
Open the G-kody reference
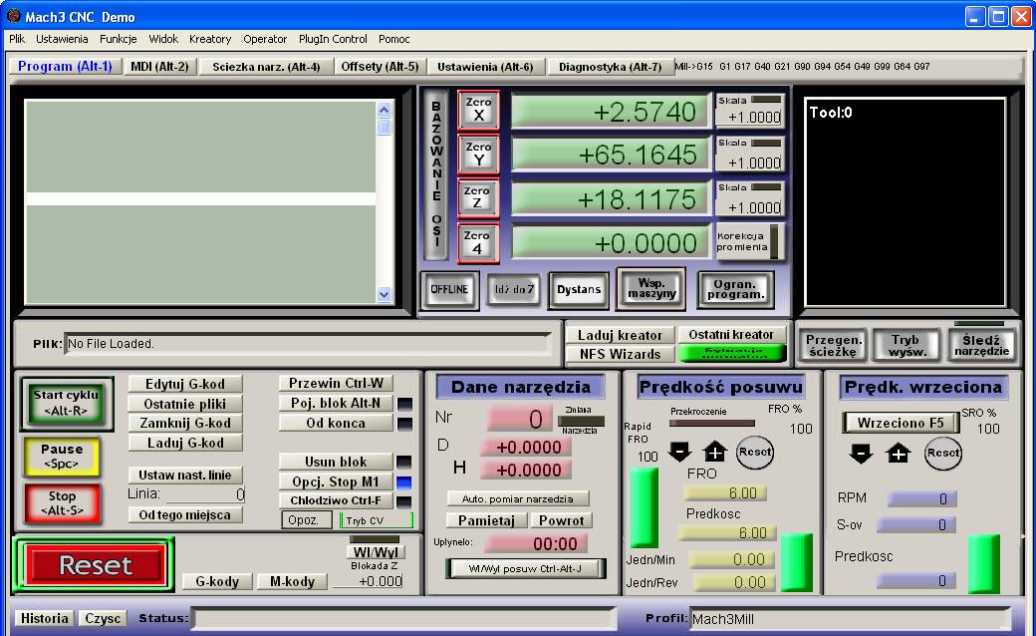click(x=217, y=582)
